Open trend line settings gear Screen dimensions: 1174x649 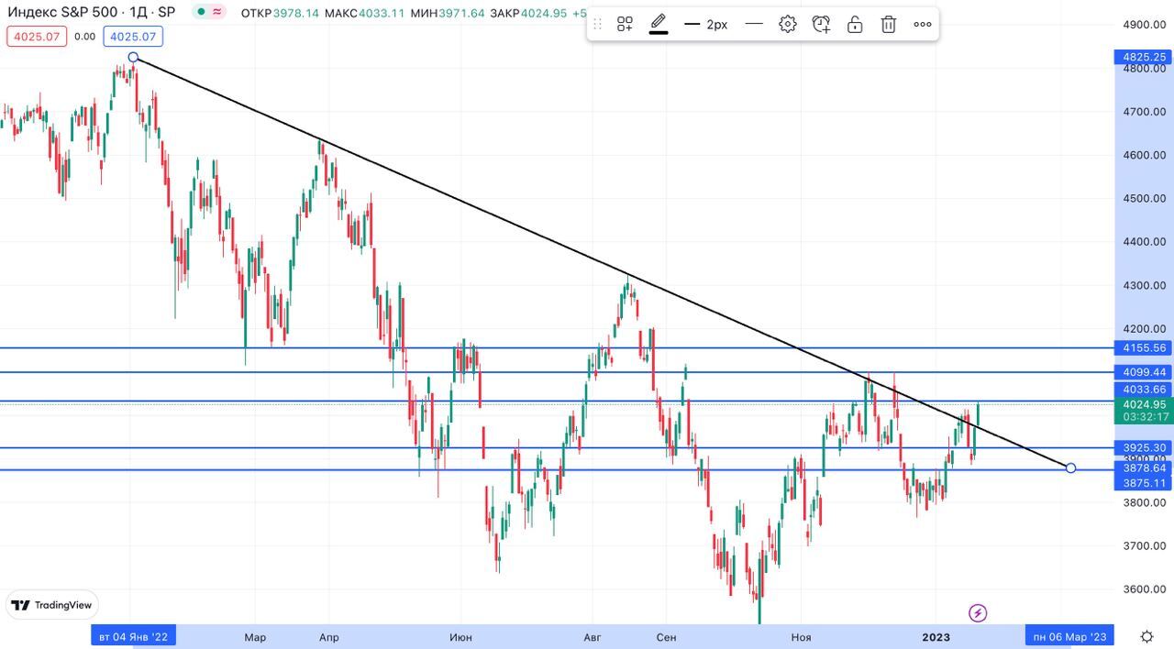coord(788,25)
